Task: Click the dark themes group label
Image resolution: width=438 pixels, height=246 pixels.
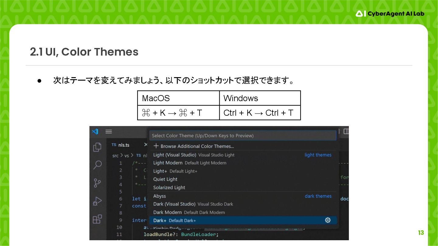Action: [318, 196]
